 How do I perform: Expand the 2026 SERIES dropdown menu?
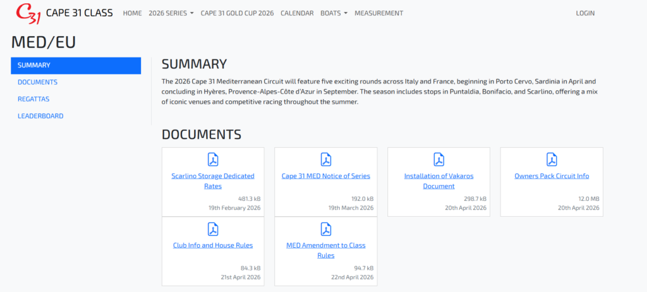point(171,13)
